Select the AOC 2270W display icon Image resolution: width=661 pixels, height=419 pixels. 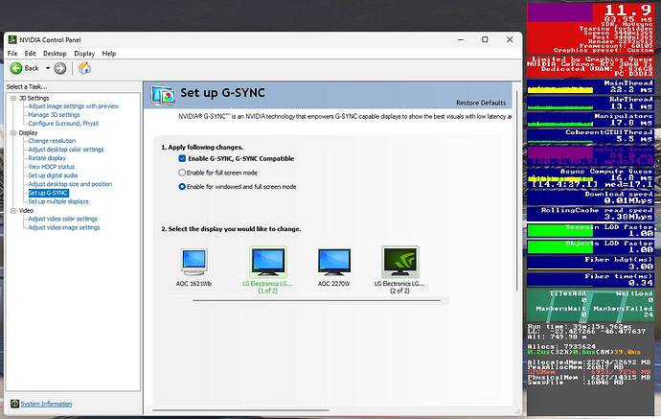coord(334,263)
